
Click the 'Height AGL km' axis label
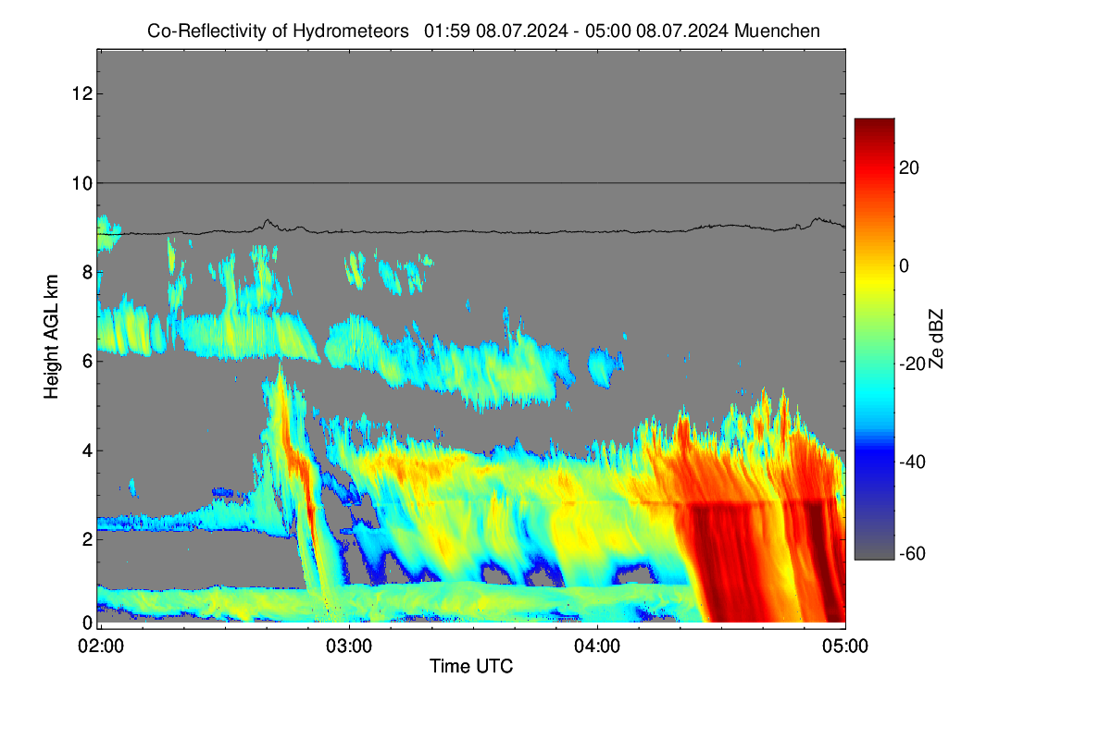click(x=52, y=336)
